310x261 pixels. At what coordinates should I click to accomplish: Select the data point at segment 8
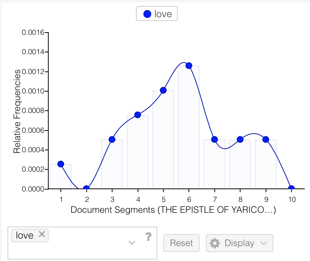coord(240,139)
